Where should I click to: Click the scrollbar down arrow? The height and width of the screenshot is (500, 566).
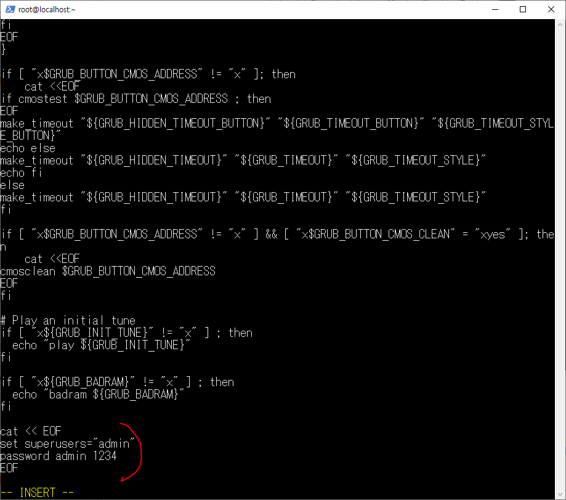pyautogui.click(x=560, y=494)
